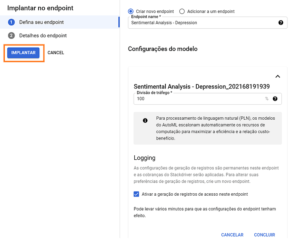Click CANCEL next to IMPLANTAR
Viewport: 292px width, 241px height.
[x=56, y=53]
